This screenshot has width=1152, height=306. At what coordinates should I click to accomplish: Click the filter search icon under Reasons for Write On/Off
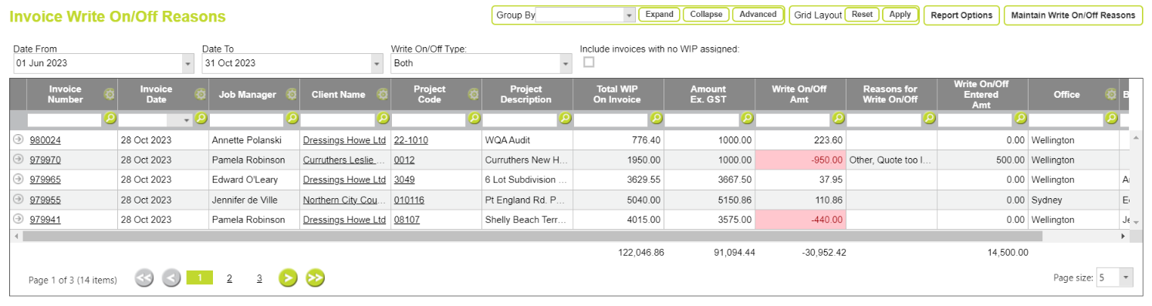pyautogui.click(x=929, y=119)
